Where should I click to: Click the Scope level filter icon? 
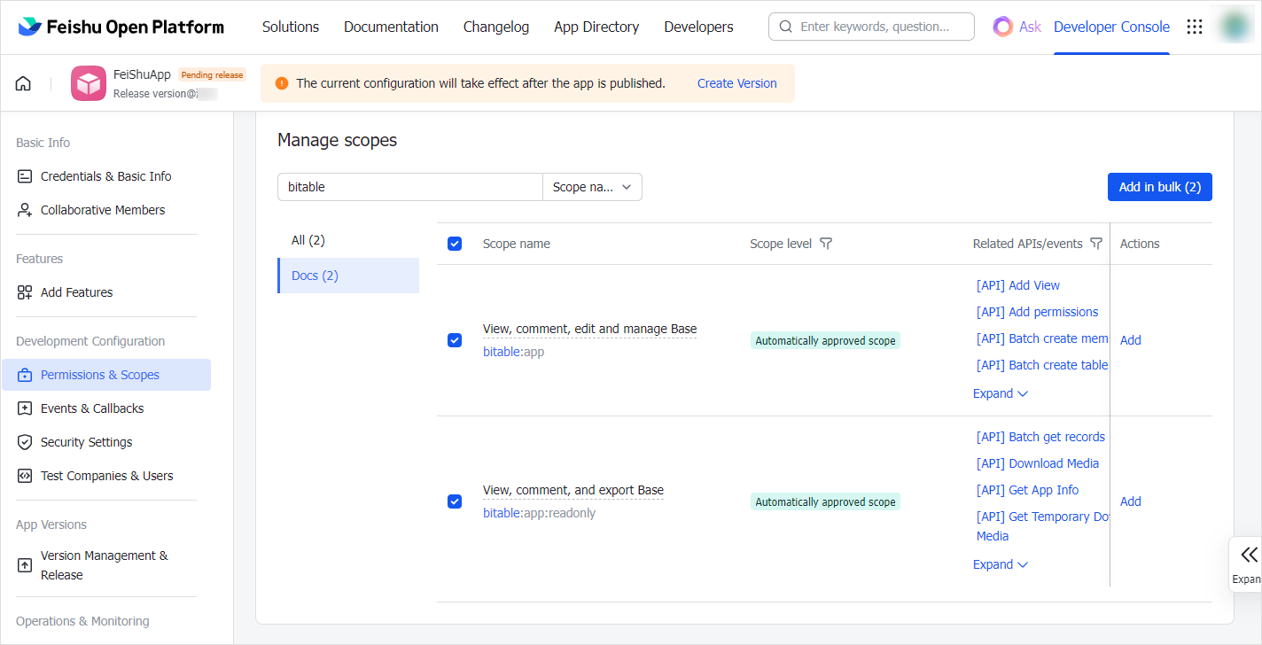coord(826,244)
